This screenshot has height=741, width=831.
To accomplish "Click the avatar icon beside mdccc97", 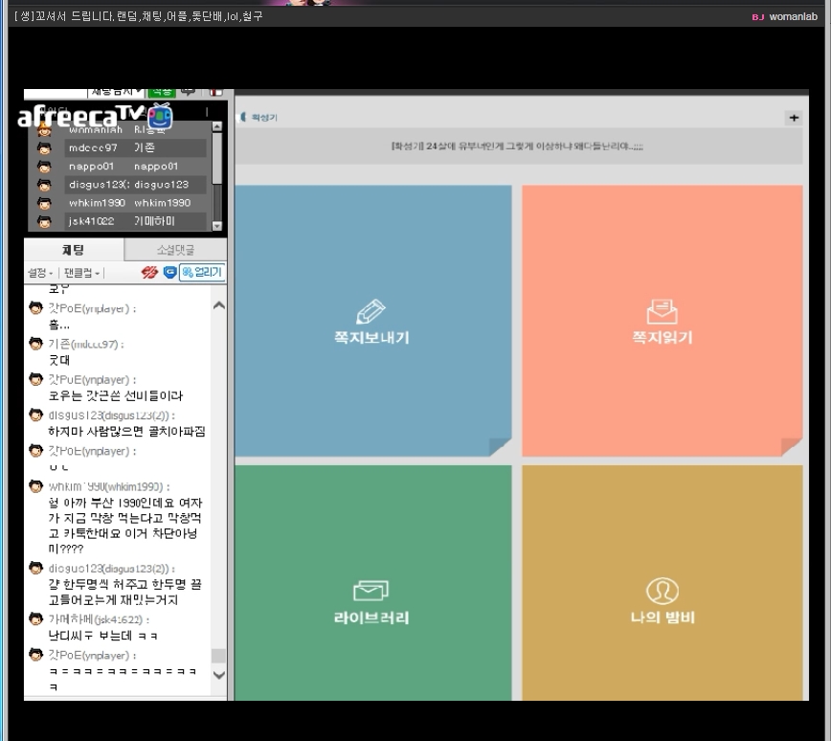I will [44, 148].
